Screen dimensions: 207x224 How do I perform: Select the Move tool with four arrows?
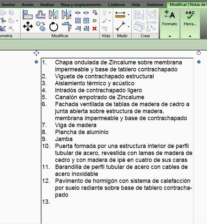point(28,27)
